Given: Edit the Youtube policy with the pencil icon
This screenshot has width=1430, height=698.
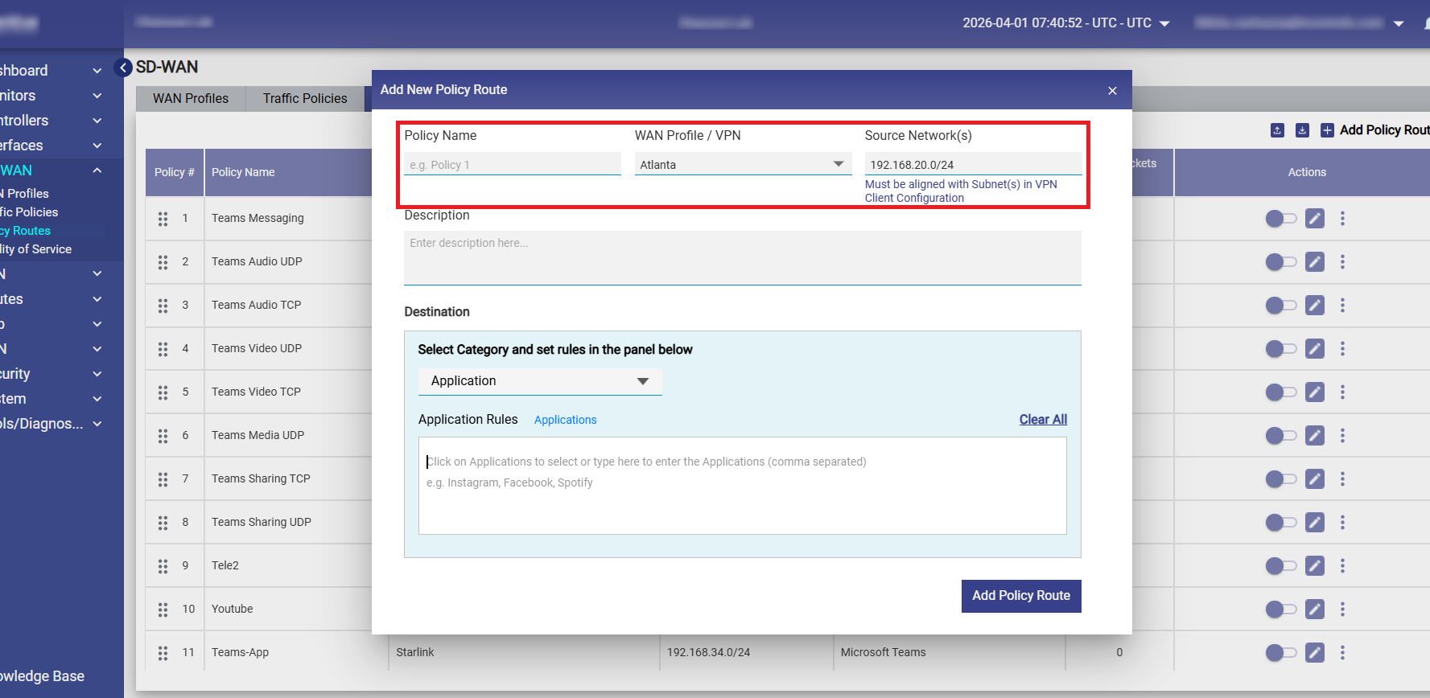Looking at the screenshot, I should pos(1314,609).
